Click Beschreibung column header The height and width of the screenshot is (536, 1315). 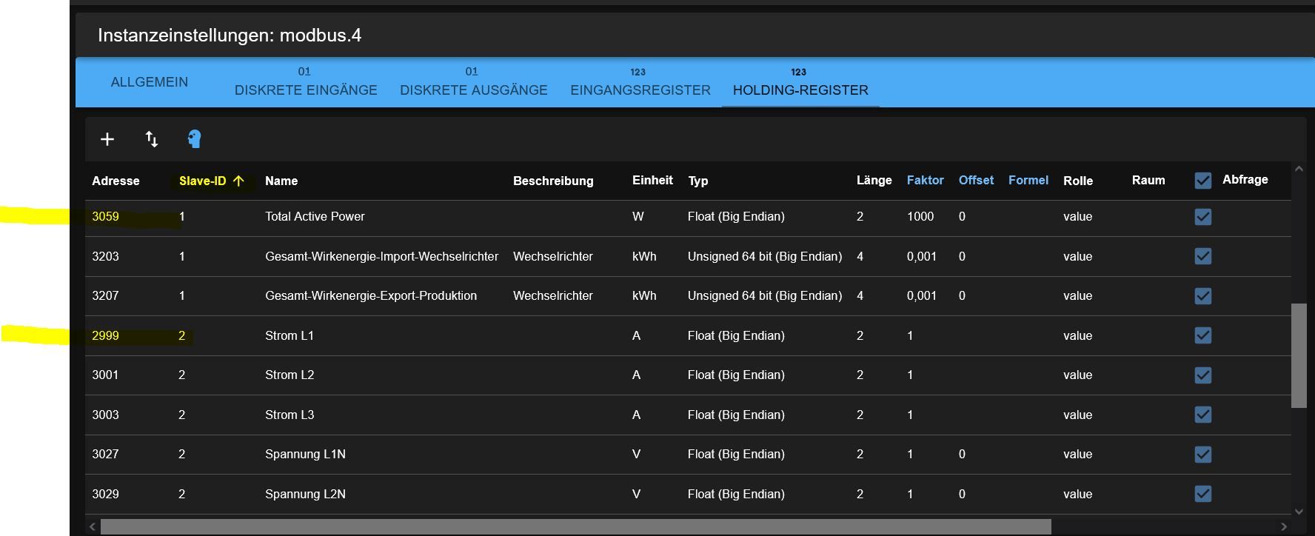[553, 181]
